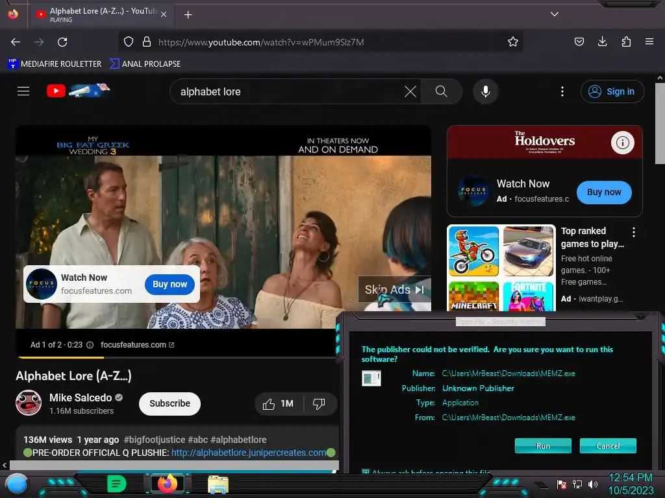
Task: Open the Top ranked games ad thumbnail
Action: [501, 268]
